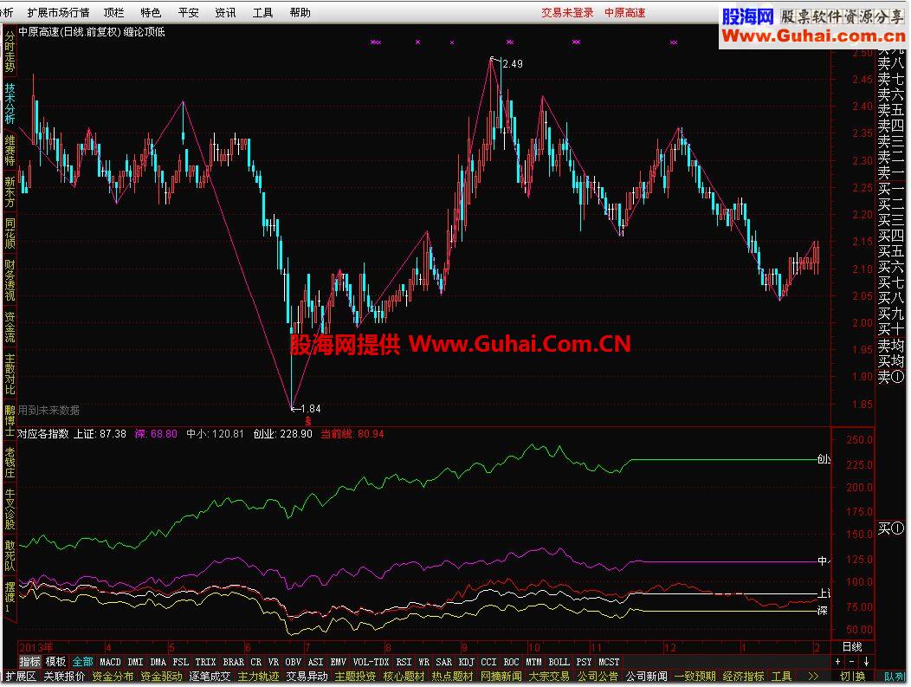Open the 关联报价 bottom tab
This screenshot has height=687, width=911.
[x=64, y=677]
